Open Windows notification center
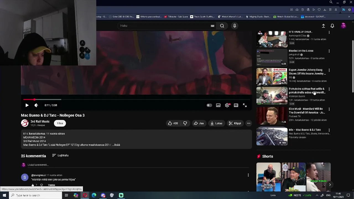354x199 pixels. 348,195
